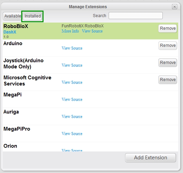Select the Installed tab

[33, 16]
